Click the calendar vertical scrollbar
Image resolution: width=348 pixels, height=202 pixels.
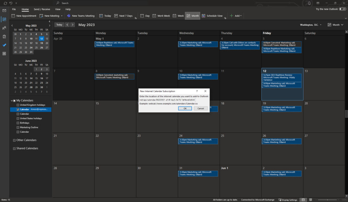(346, 114)
